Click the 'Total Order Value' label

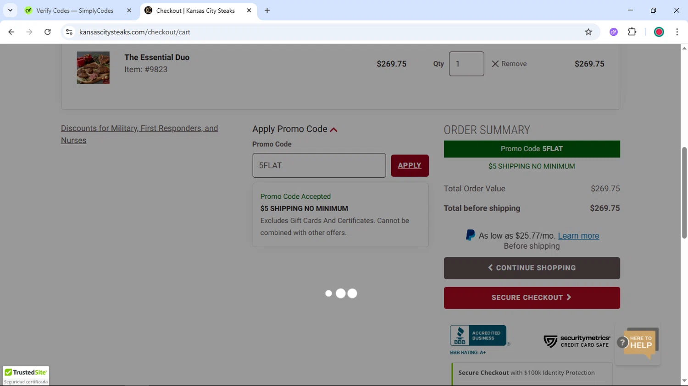tap(474, 189)
